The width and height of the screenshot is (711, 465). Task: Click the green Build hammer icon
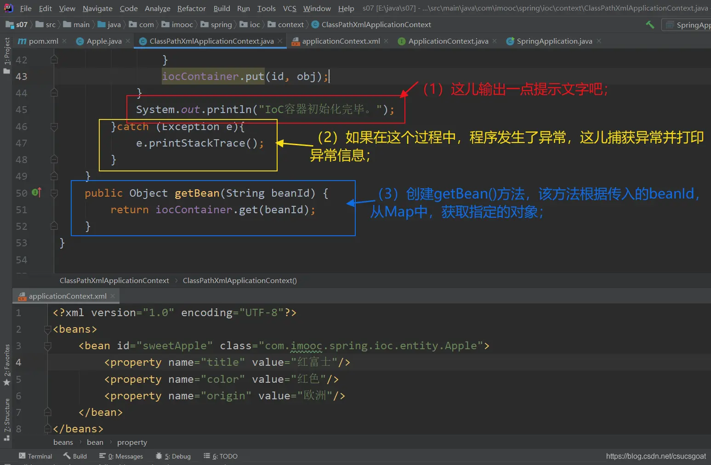click(650, 25)
